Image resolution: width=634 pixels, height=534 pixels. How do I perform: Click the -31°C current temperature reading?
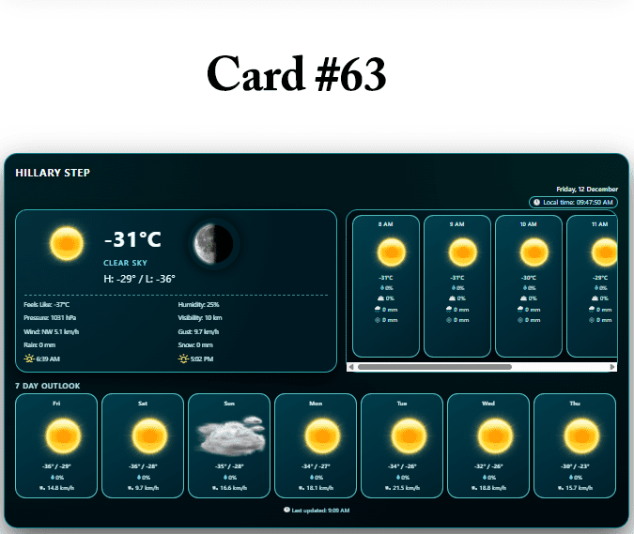coord(132,240)
